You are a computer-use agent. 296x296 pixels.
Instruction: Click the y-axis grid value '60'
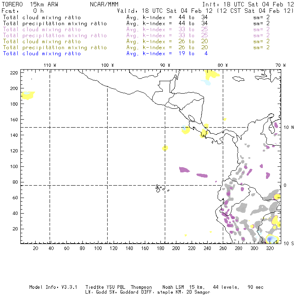pos(15,198)
